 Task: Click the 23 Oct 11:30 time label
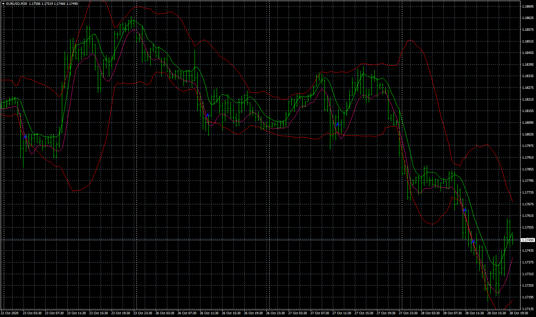pos(76,313)
